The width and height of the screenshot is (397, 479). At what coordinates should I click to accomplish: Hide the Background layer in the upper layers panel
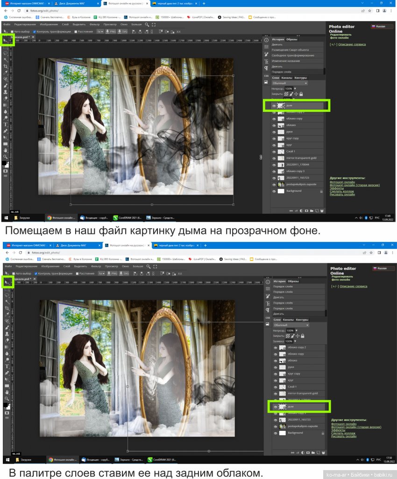pos(274,191)
